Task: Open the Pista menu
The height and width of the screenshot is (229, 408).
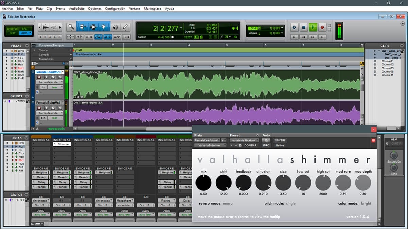Action: pyautogui.click(x=39, y=9)
